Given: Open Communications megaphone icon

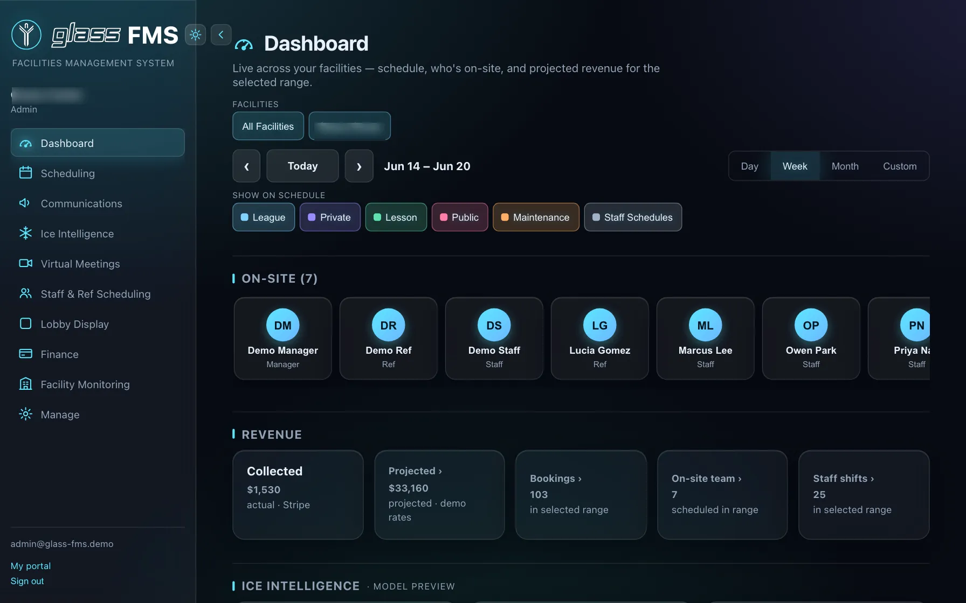Looking at the screenshot, I should [25, 203].
